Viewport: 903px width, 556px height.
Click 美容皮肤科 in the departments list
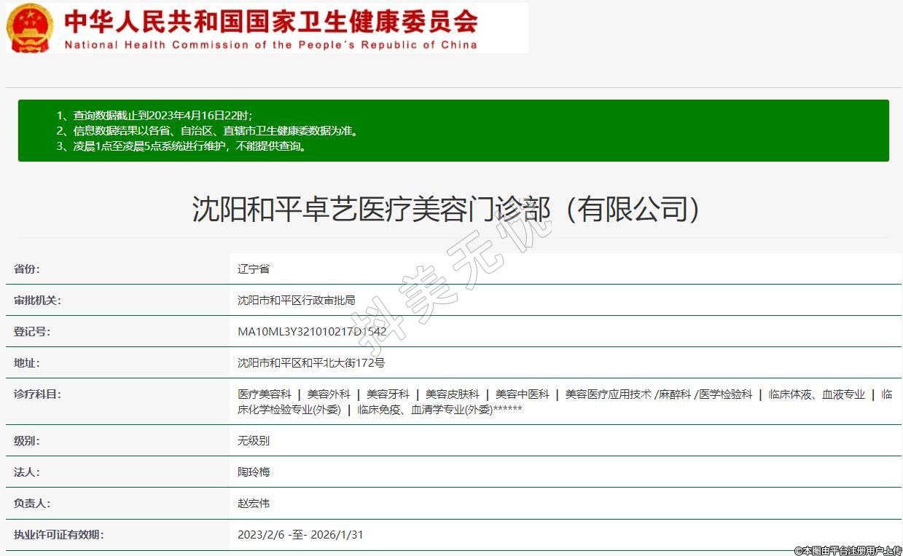[x=452, y=394]
